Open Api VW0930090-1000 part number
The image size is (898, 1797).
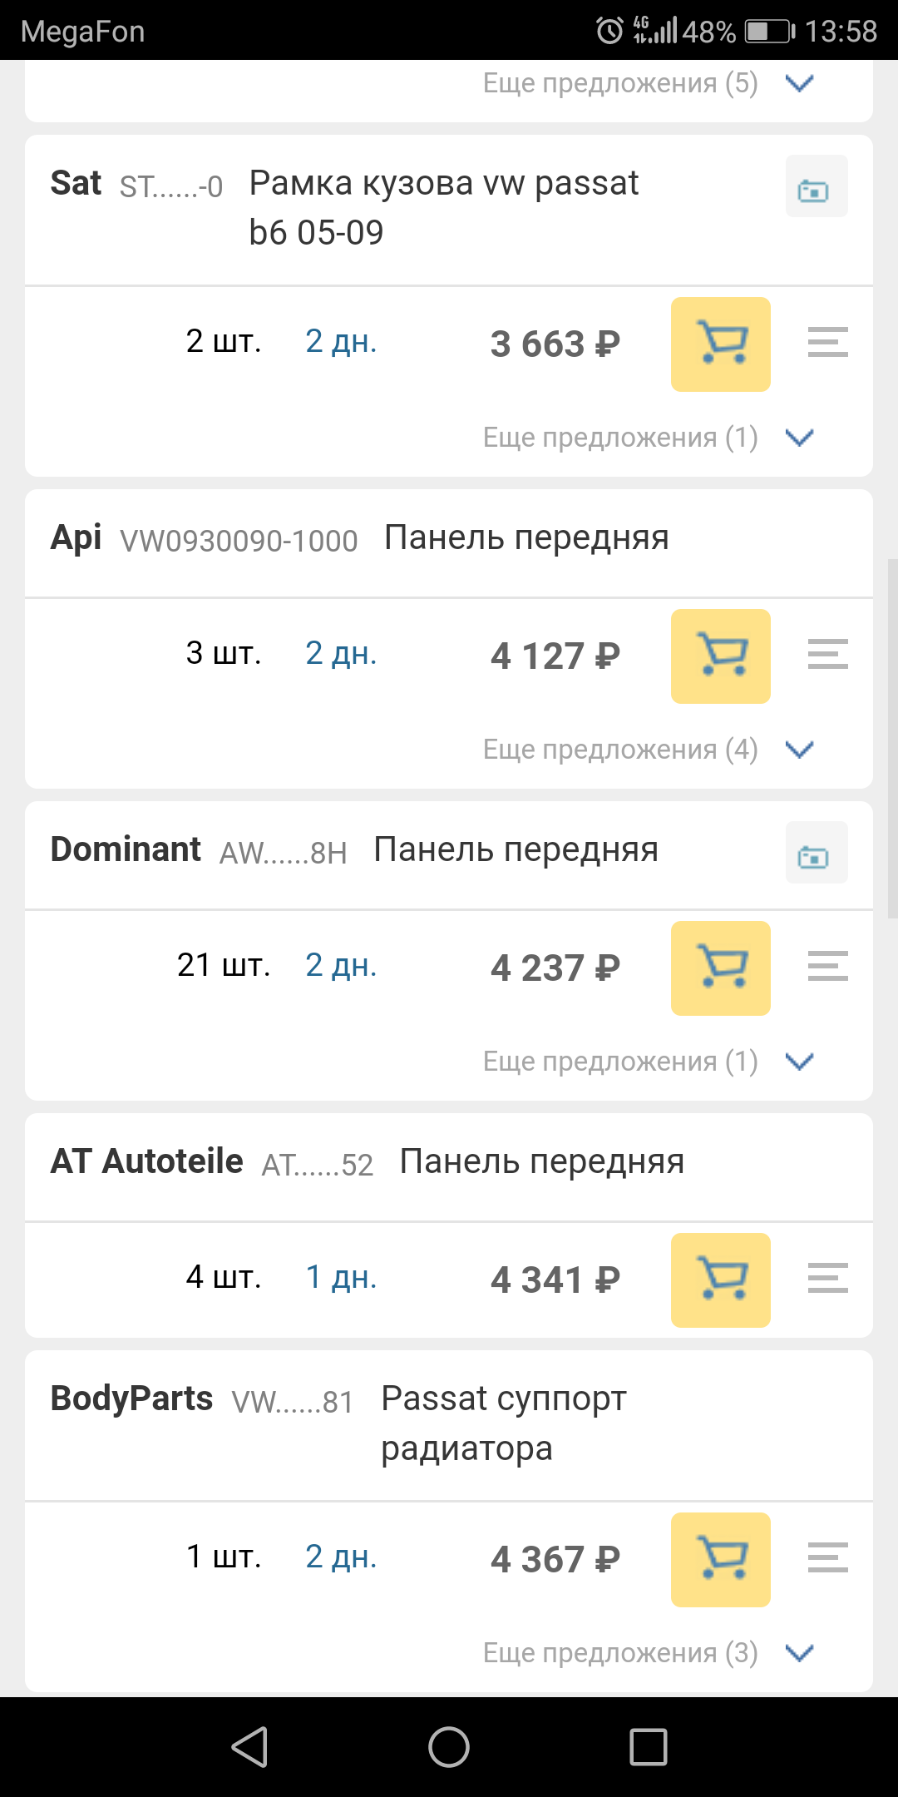239,541
